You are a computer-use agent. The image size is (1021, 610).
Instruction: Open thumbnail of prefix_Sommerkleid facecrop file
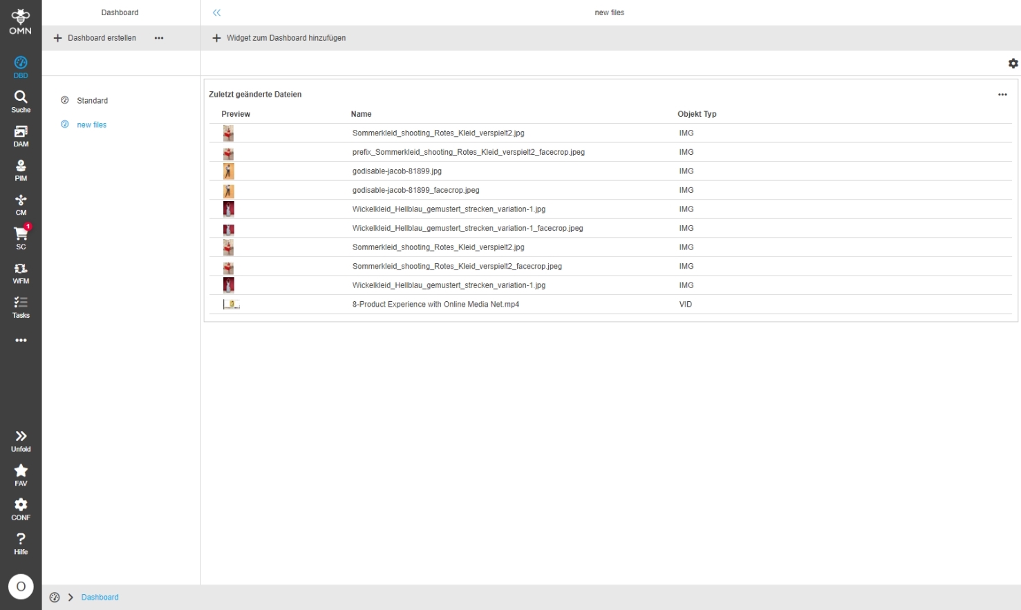click(228, 153)
